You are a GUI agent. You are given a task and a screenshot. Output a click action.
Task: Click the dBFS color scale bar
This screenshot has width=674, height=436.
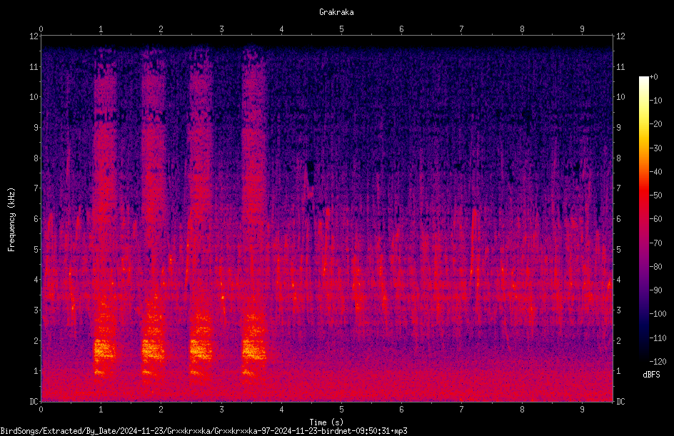pyautogui.click(x=643, y=219)
